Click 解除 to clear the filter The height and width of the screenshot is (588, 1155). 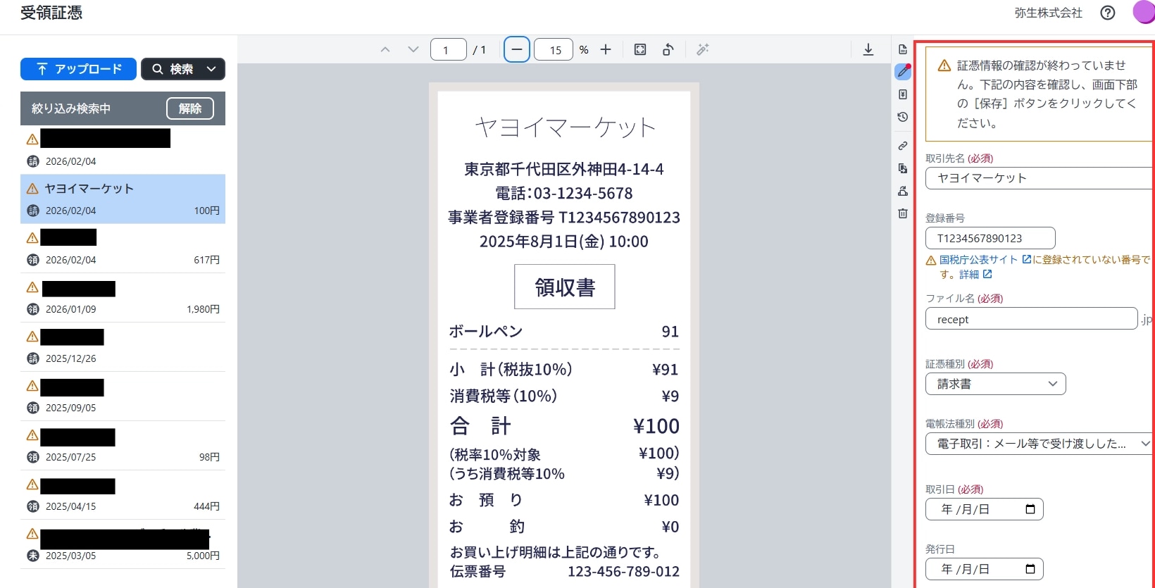pos(190,108)
